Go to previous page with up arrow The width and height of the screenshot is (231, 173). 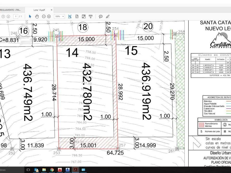(3, 16)
